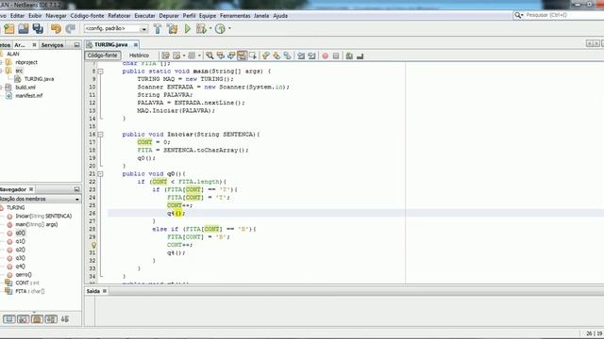The width and height of the screenshot is (604, 339).
Task: Open the config. padrão configuration dropdown
Action: click(143, 29)
